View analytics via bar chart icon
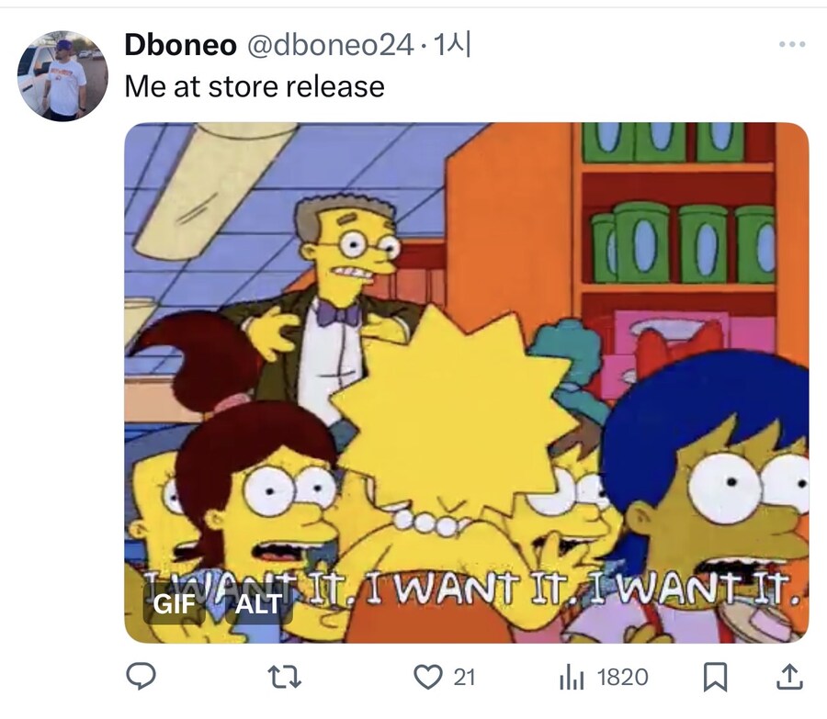Viewport: 827px width, 719px height. [x=572, y=678]
